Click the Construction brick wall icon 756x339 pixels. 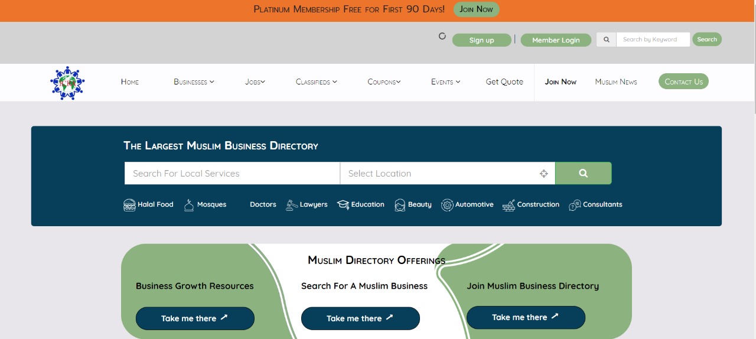click(509, 205)
